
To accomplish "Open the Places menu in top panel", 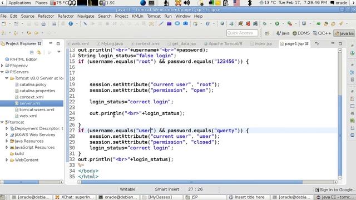I will (41, 3).
